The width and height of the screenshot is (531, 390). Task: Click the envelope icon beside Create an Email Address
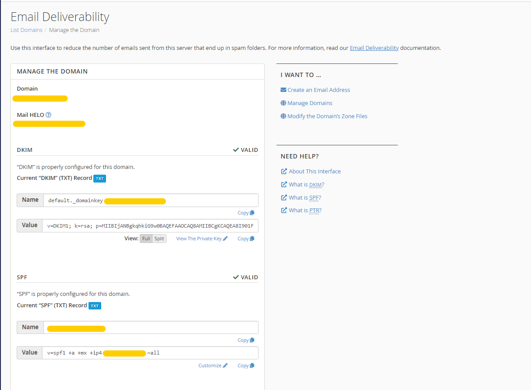(283, 90)
